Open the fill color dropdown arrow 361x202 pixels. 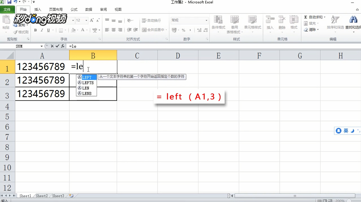click(x=77, y=30)
